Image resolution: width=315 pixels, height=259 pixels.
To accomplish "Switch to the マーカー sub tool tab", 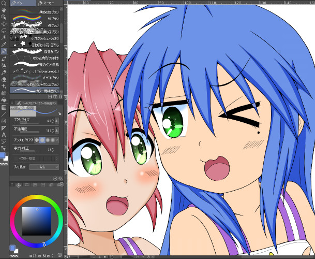I will tap(49, 3).
